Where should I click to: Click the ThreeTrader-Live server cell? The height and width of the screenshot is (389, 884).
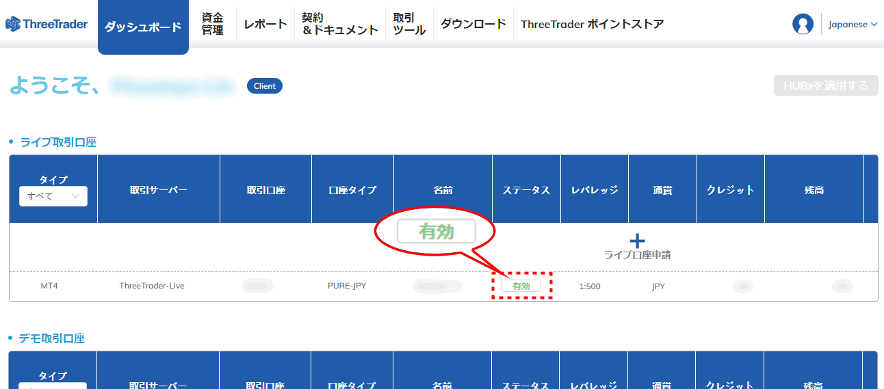pyautogui.click(x=152, y=286)
